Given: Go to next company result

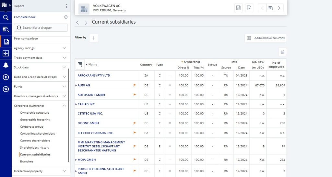Looking at the screenshot, I should (x=279, y=8).
